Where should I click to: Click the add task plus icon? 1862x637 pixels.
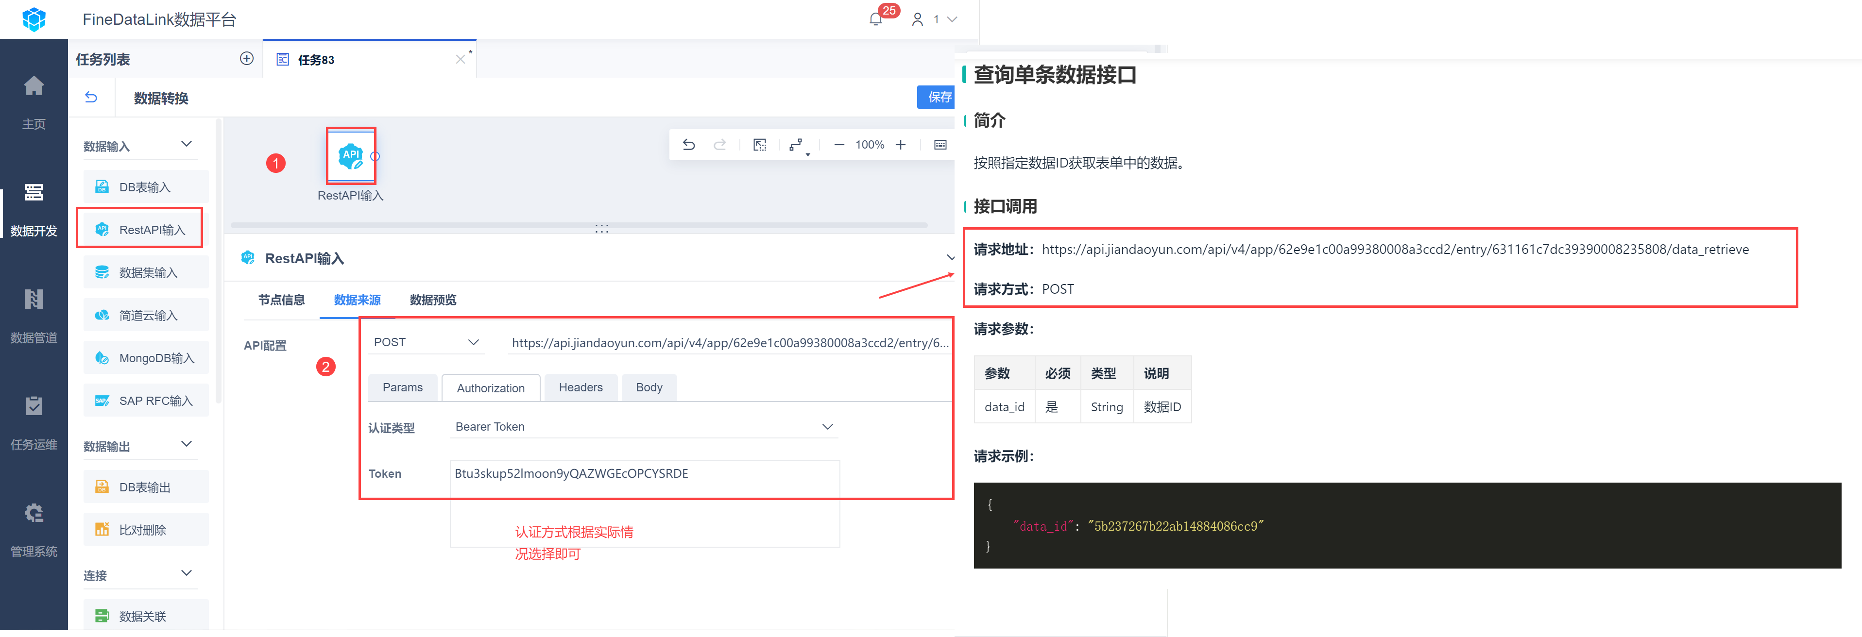pyautogui.click(x=246, y=58)
